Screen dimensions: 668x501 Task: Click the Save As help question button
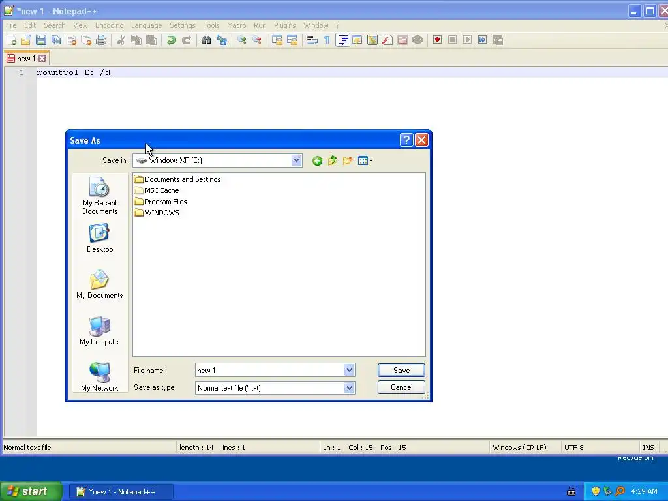pos(406,140)
